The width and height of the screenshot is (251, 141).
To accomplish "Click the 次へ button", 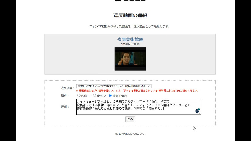I will 130,119.
